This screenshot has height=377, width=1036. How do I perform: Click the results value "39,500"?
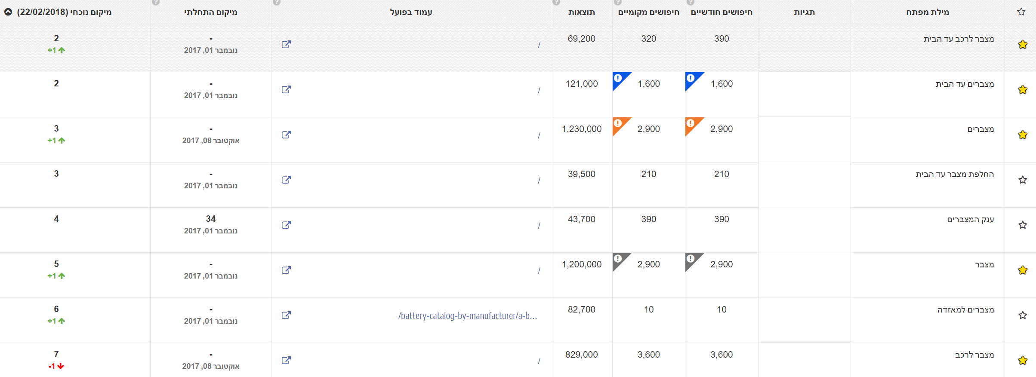[582, 174]
